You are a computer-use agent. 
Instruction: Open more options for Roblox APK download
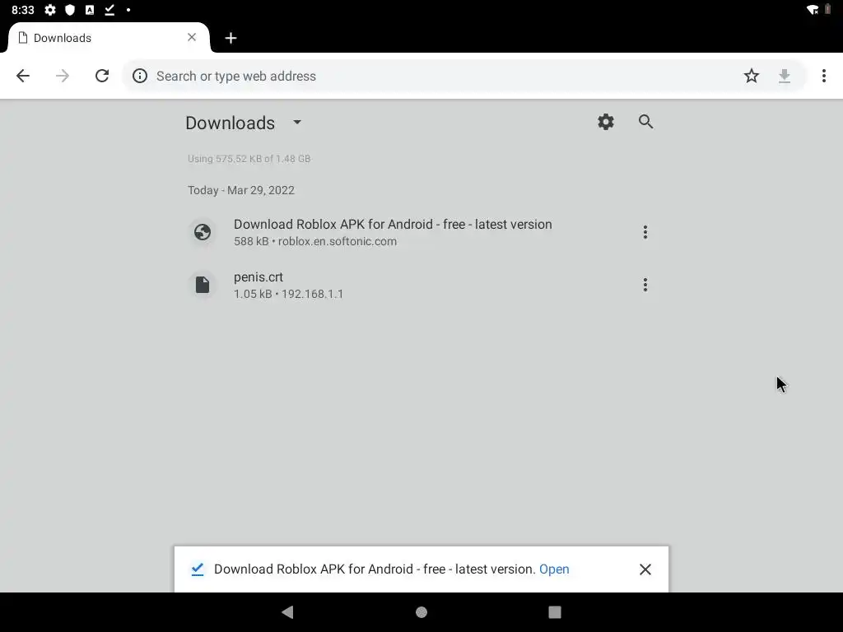point(645,232)
